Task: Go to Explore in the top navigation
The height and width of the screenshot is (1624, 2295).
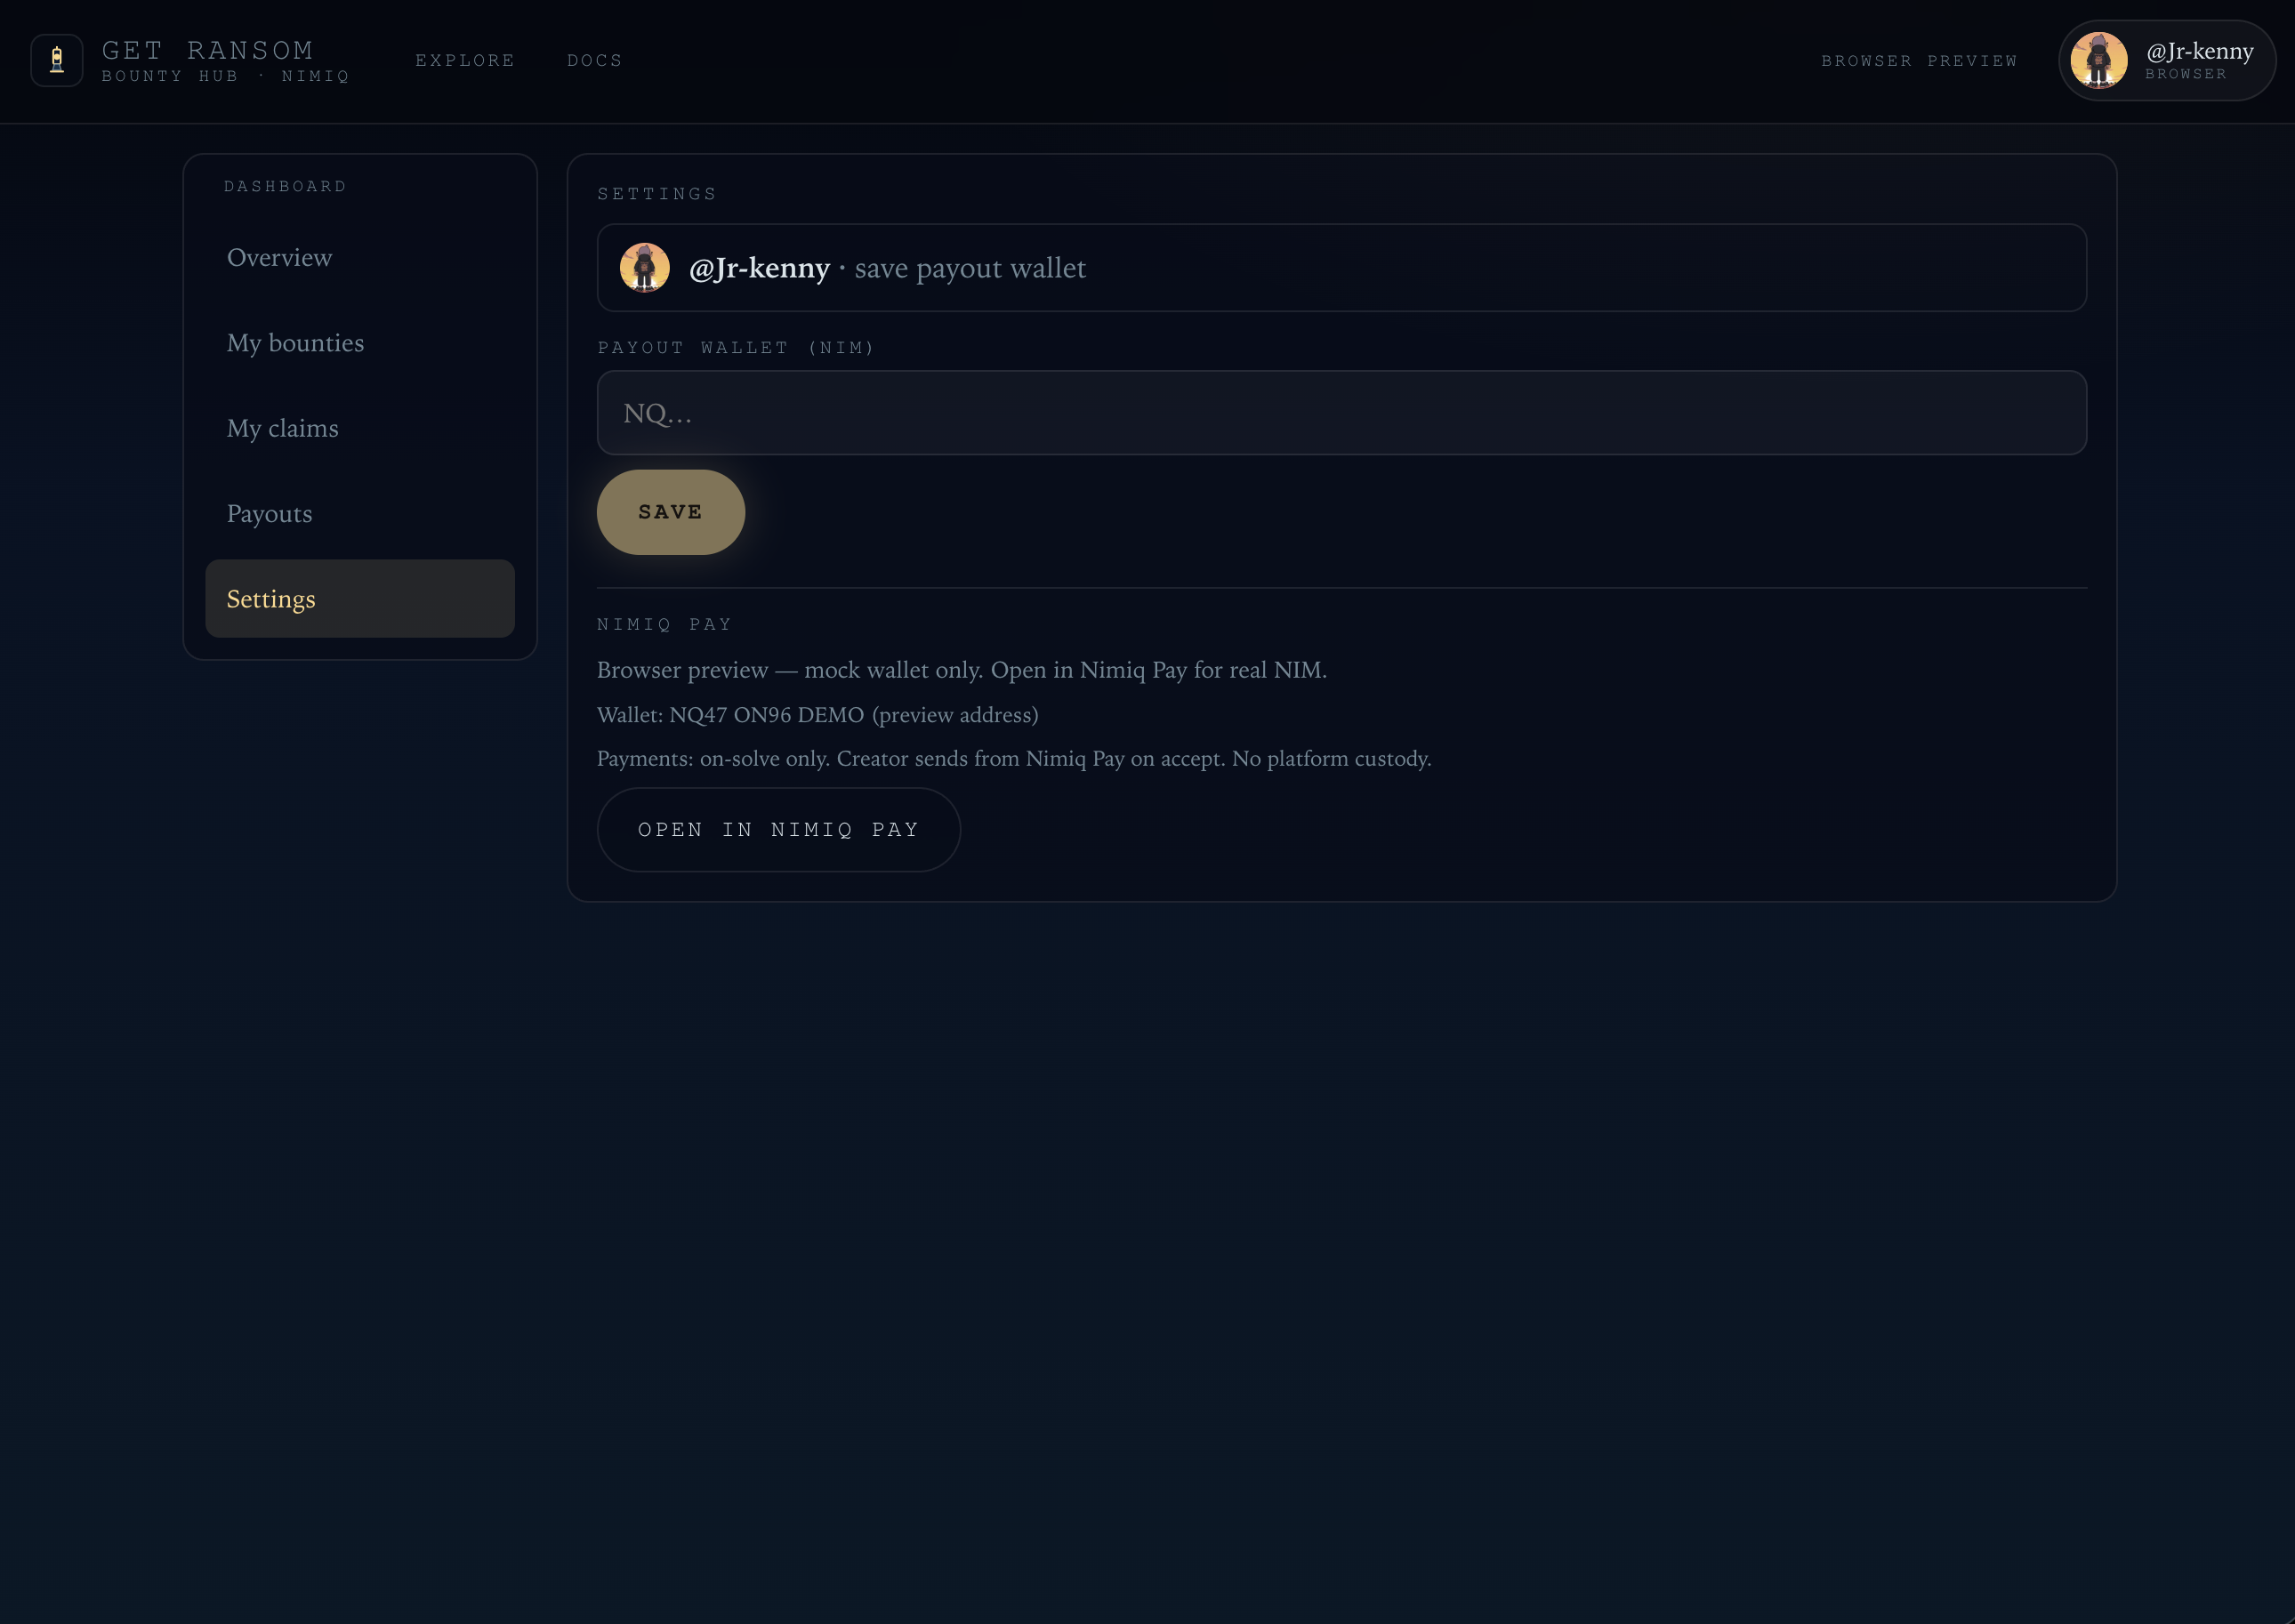Action: (x=465, y=61)
